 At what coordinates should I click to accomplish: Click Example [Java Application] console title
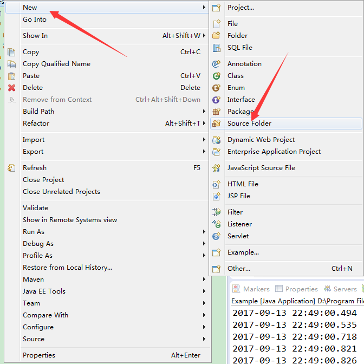pos(297,301)
